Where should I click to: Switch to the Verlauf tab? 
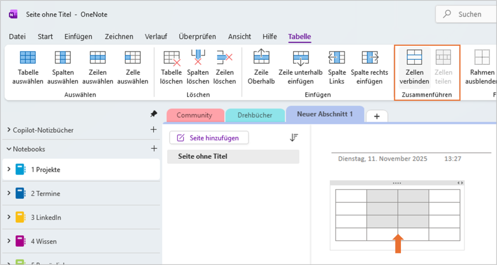coord(156,37)
